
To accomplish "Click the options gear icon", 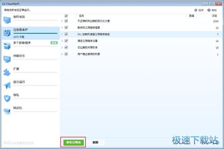I will point(196,10).
